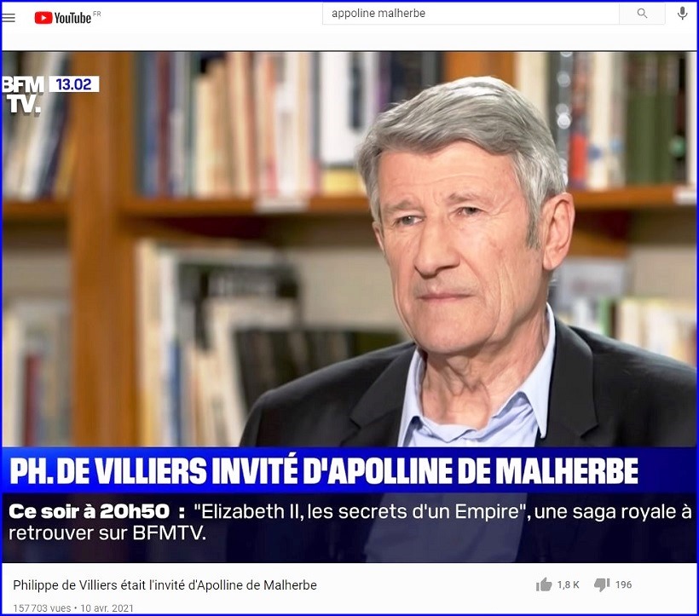Like the video with thumbs-up icon
Image resolution: width=699 pixels, height=616 pixels.
point(544,584)
